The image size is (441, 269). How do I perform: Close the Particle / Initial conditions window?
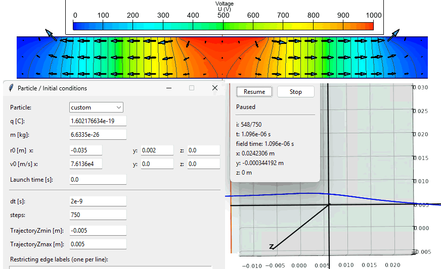[x=215, y=88]
